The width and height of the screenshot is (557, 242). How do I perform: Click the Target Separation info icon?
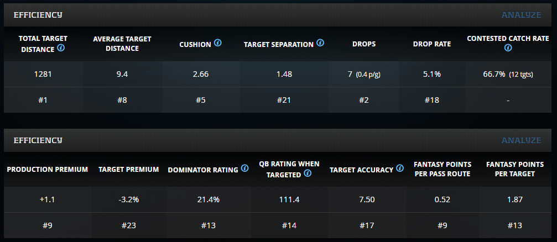pos(320,43)
